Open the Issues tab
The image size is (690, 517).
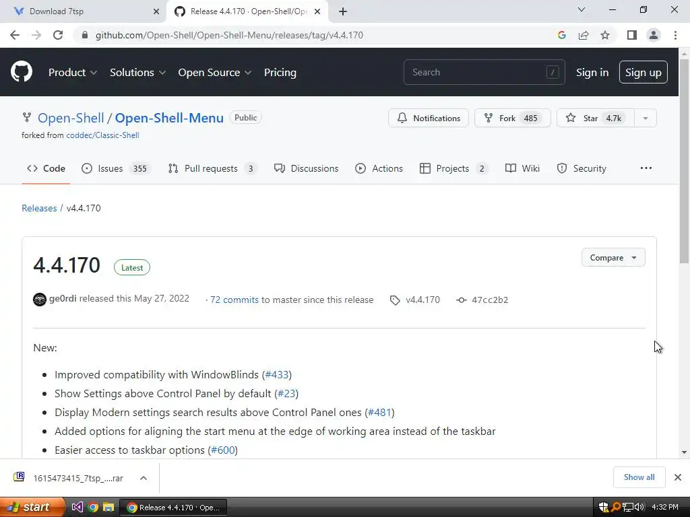click(x=116, y=168)
